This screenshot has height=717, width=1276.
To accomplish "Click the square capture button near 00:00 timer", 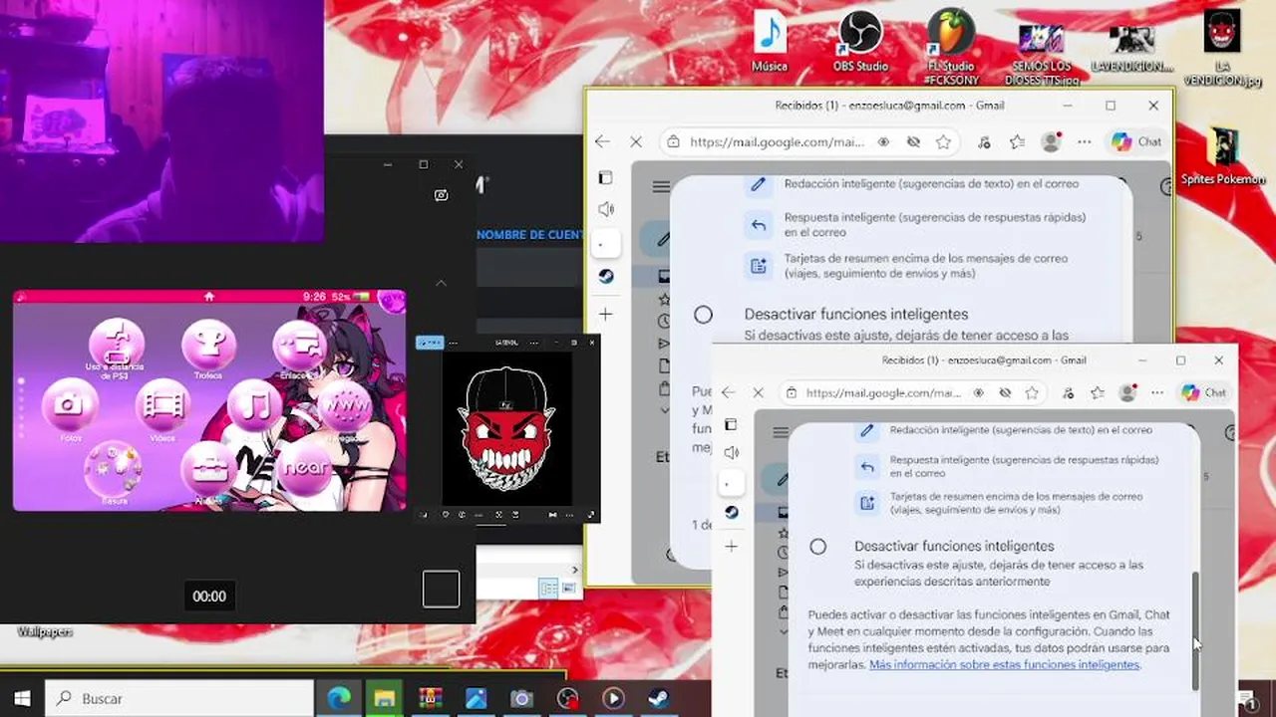I will click(x=441, y=589).
